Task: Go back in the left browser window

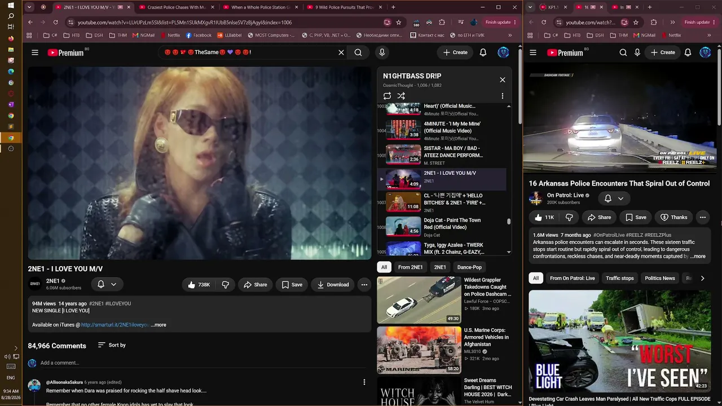Action: pyautogui.click(x=30, y=22)
